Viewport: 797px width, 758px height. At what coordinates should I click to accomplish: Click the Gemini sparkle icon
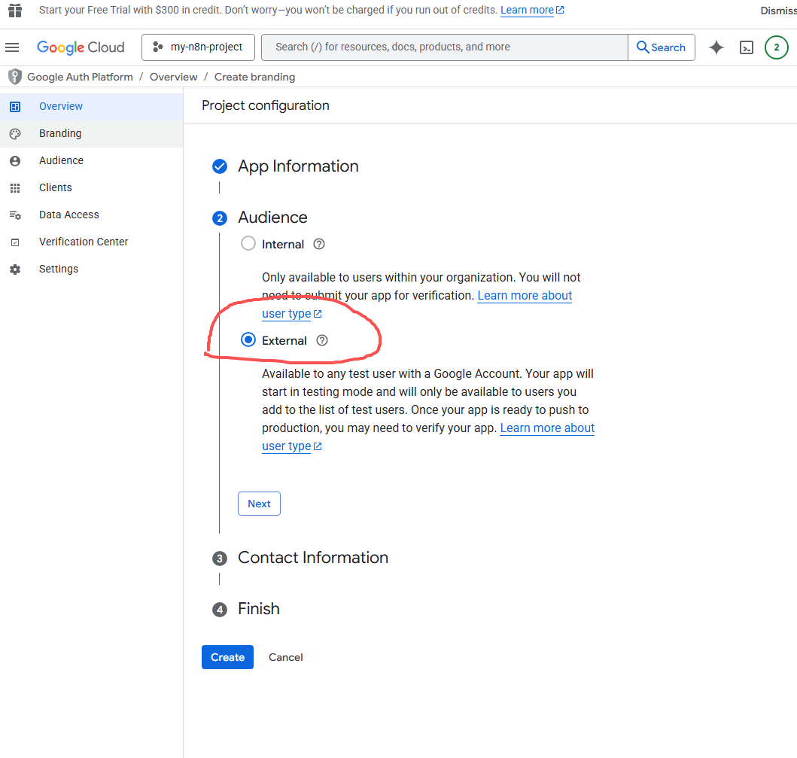coord(716,47)
